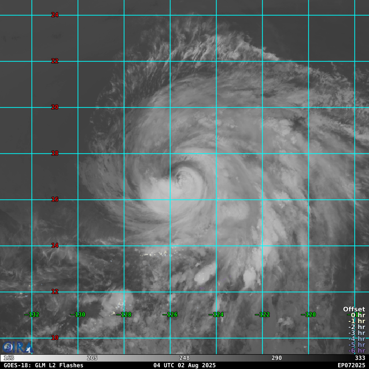Click the 163 value on the colorbar
Viewport: 369px width, 369px height.
[9, 358]
